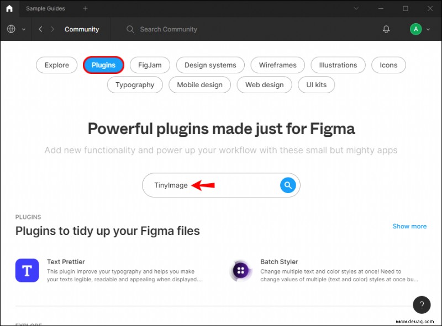Expand the dropdown next to the globe icon
Image resolution: width=442 pixels, height=326 pixels.
pos(23,29)
